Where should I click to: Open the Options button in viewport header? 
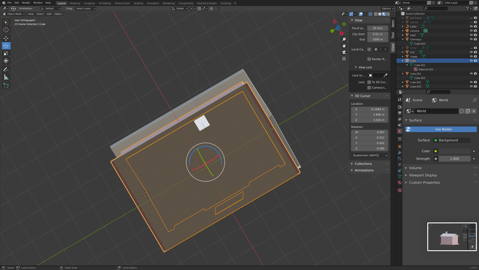pyautogui.click(x=387, y=9)
